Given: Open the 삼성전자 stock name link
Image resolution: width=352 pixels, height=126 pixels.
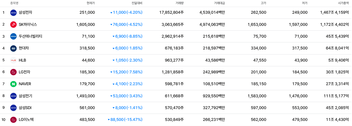Looking at the screenshot, I should (25, 12).
